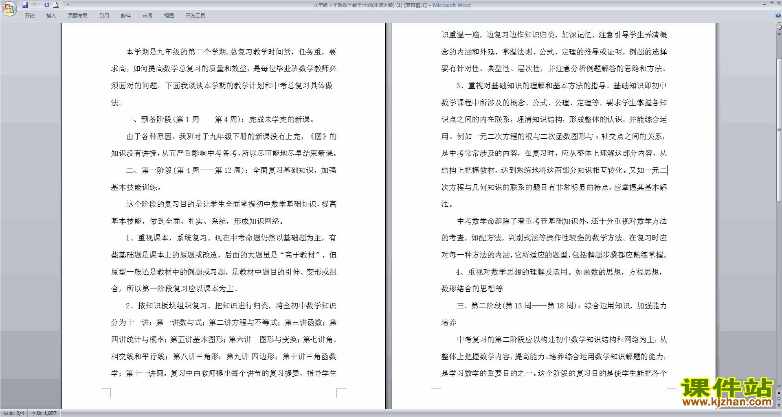Click the Print Preview magnifier icon
Viewport: 782px width, 417px height.
coord(56,5)
